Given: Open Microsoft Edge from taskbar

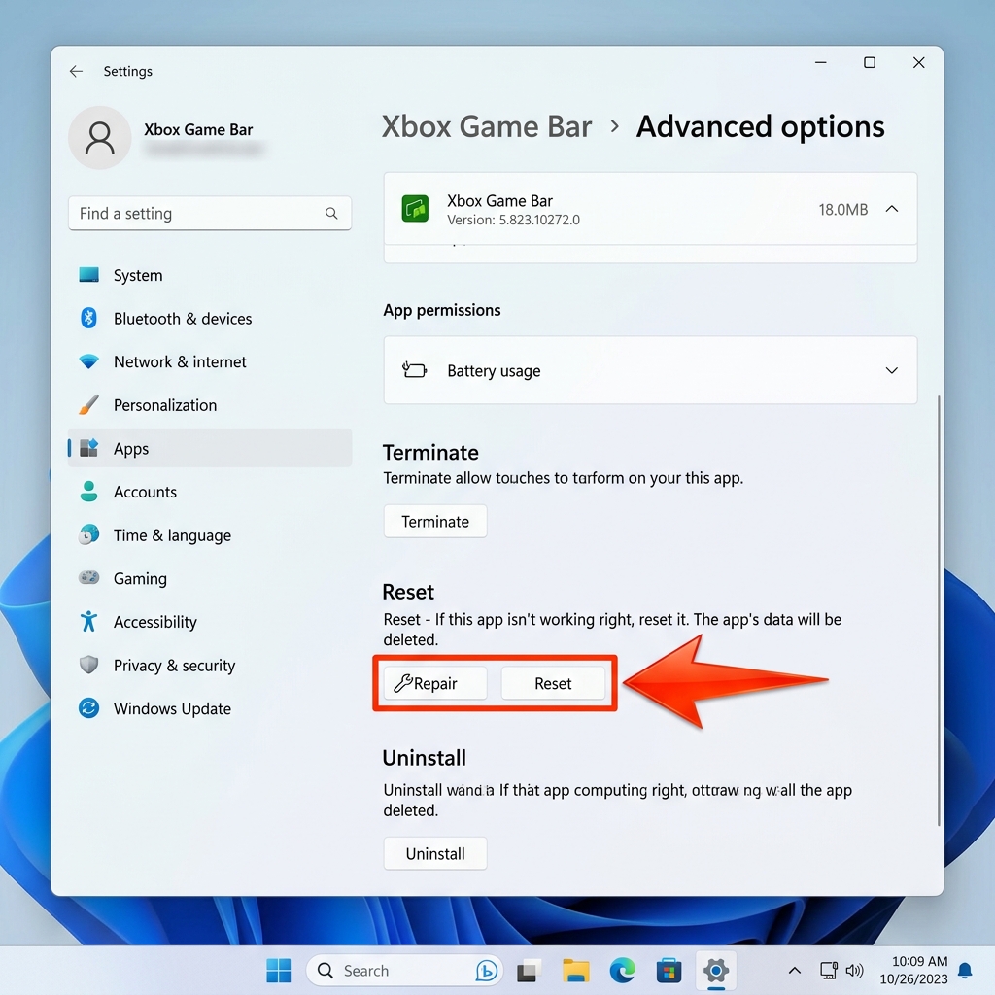Looking at the screenshot, I should pyautogui.click(x=623, y=971).
